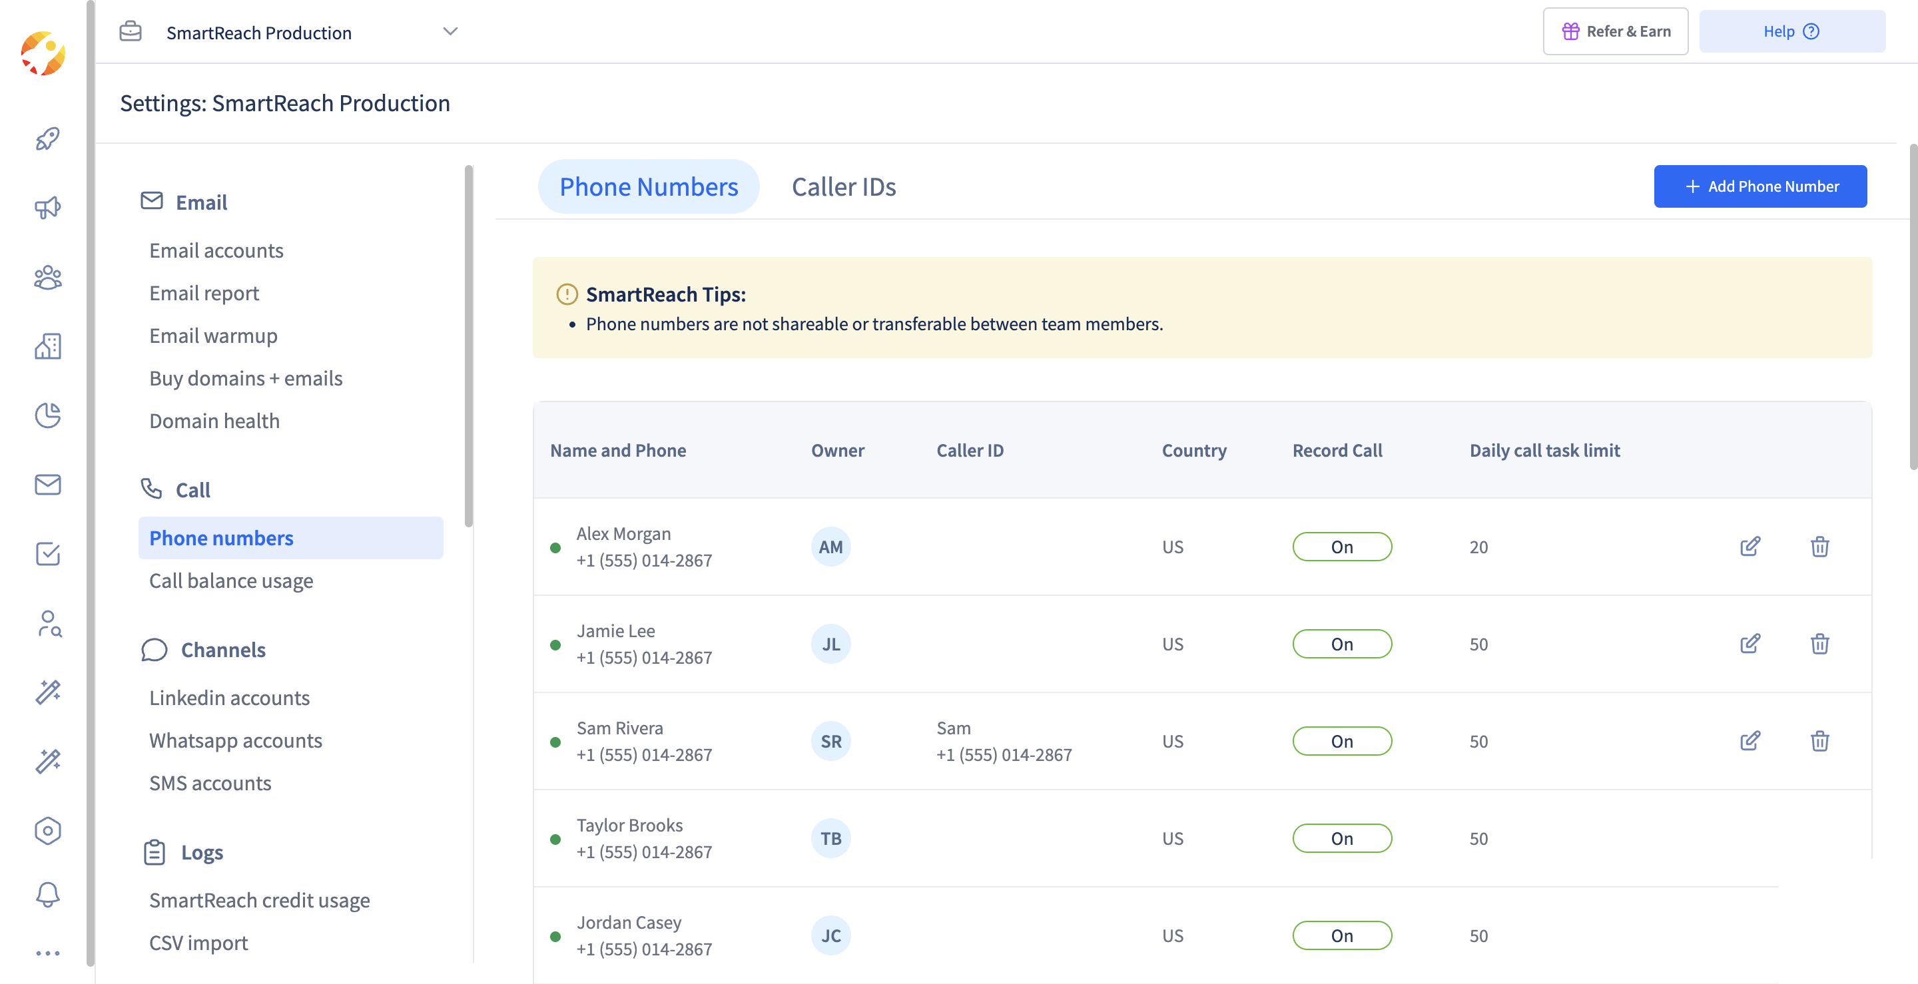Delete Sam Rivera's phone number

coord(1819,740)
